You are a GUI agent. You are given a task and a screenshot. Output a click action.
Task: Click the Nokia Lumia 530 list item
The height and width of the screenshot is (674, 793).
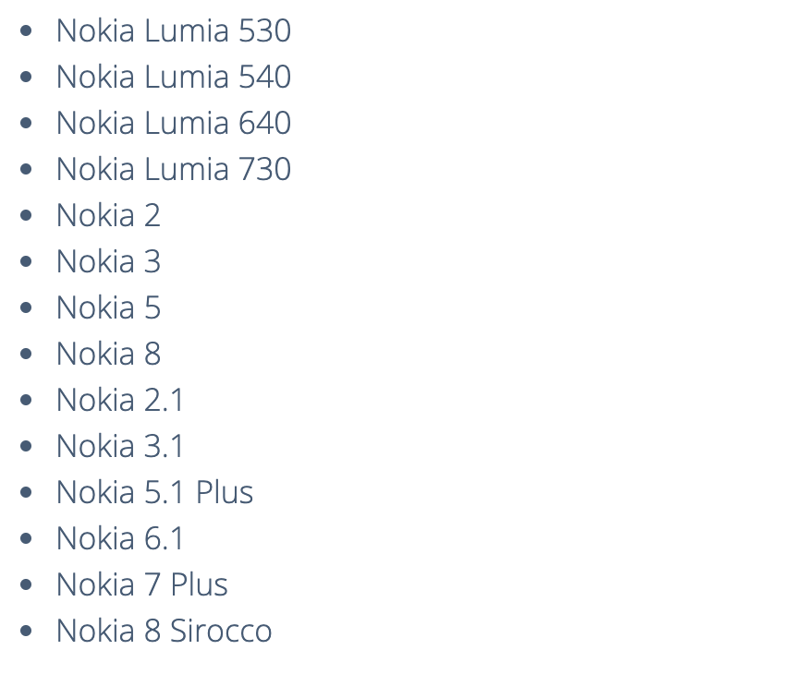pos(174,30)
